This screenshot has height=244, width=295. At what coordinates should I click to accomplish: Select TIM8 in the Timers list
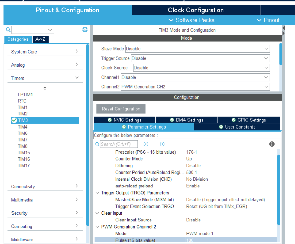pyautogui.click(x=22, y=146)
